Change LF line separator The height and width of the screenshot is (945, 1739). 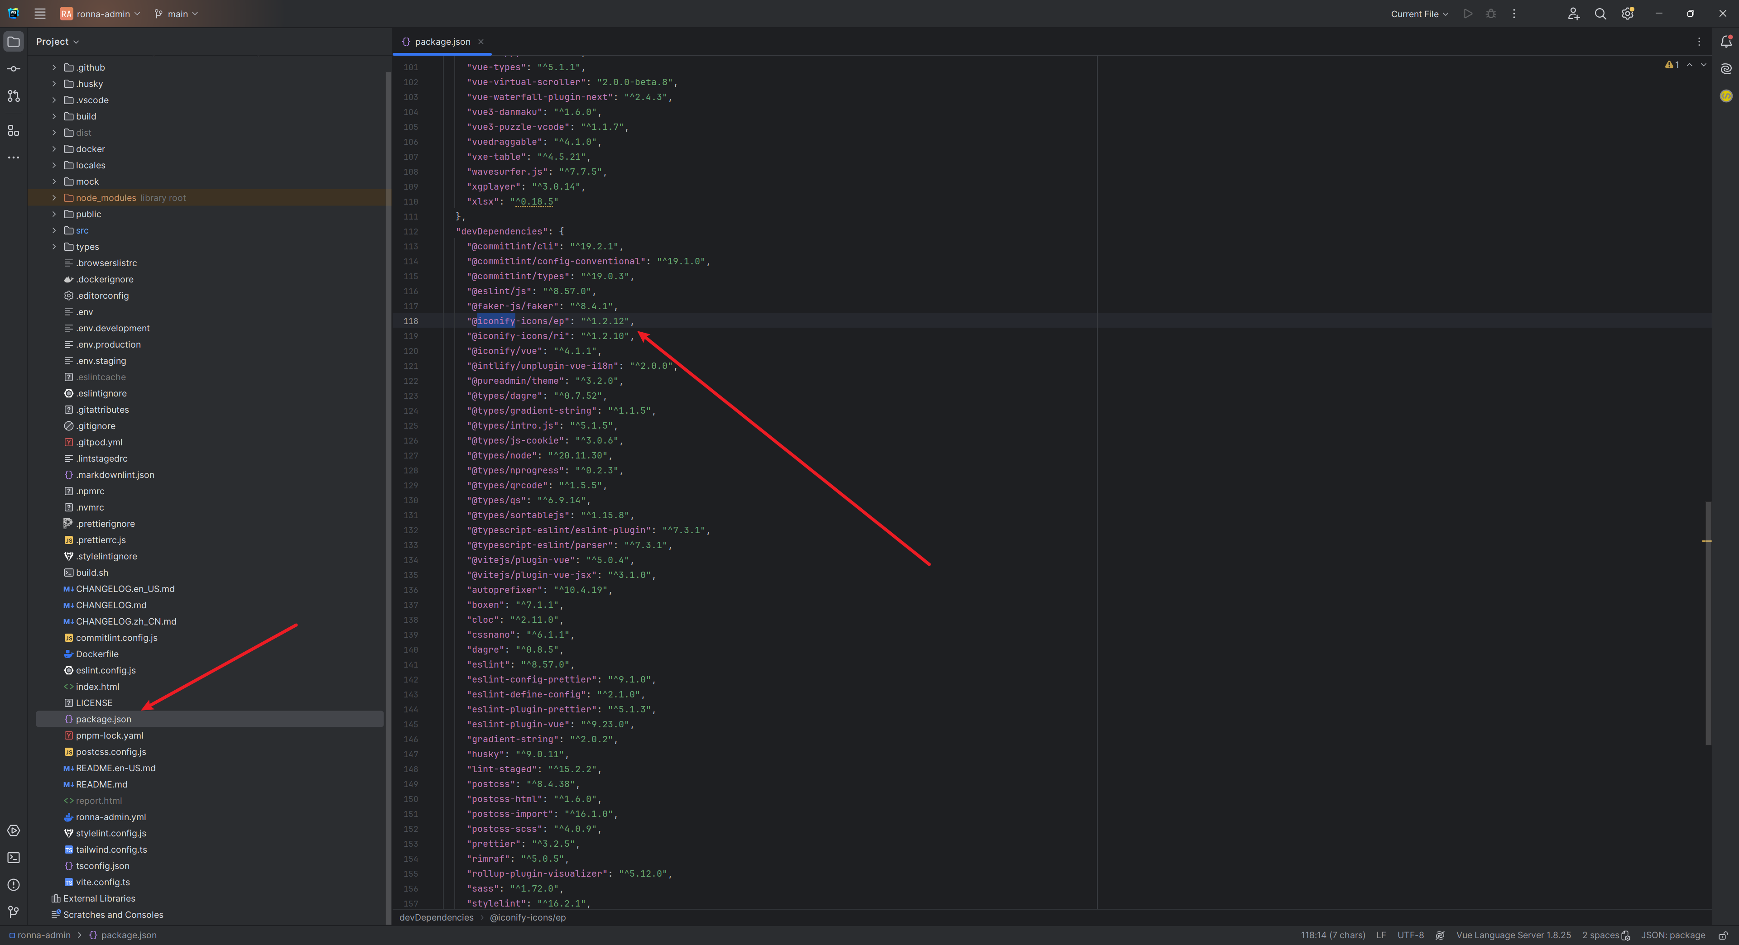[x=1380, y=935]
